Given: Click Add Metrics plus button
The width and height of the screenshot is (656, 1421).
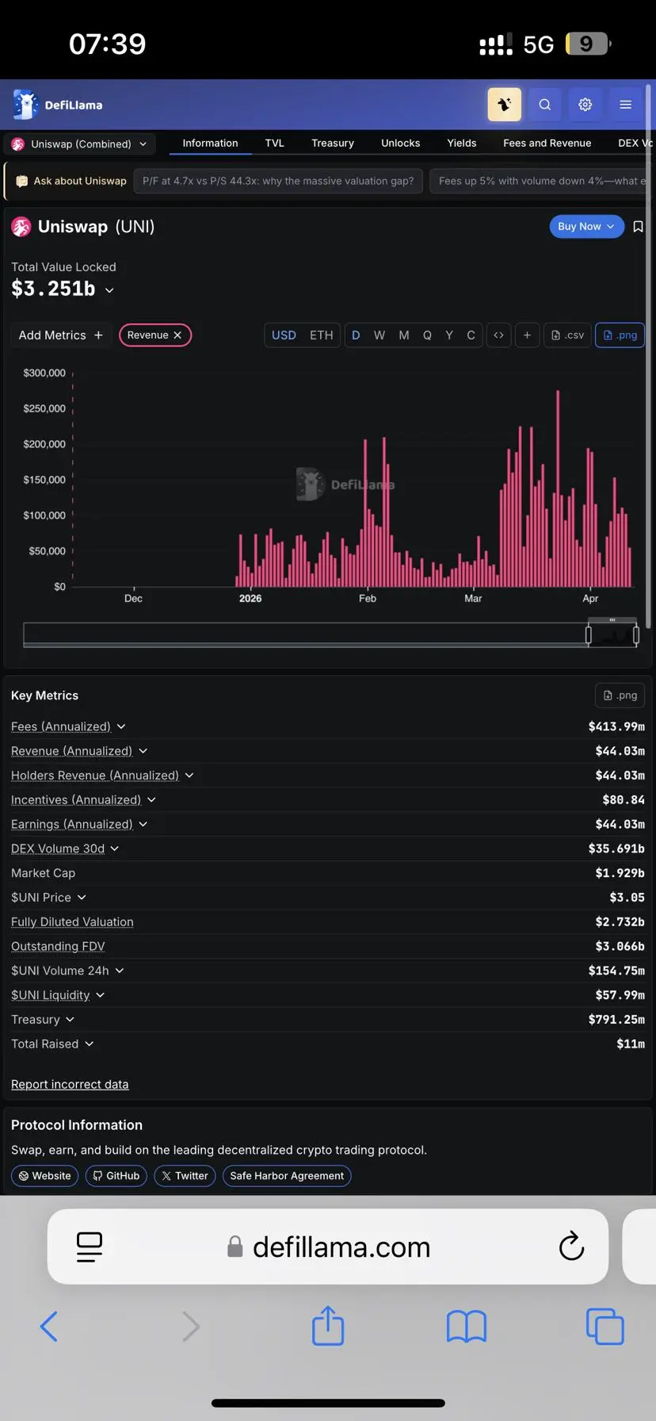Looking at the screenshot, I should tap(61, 335).
